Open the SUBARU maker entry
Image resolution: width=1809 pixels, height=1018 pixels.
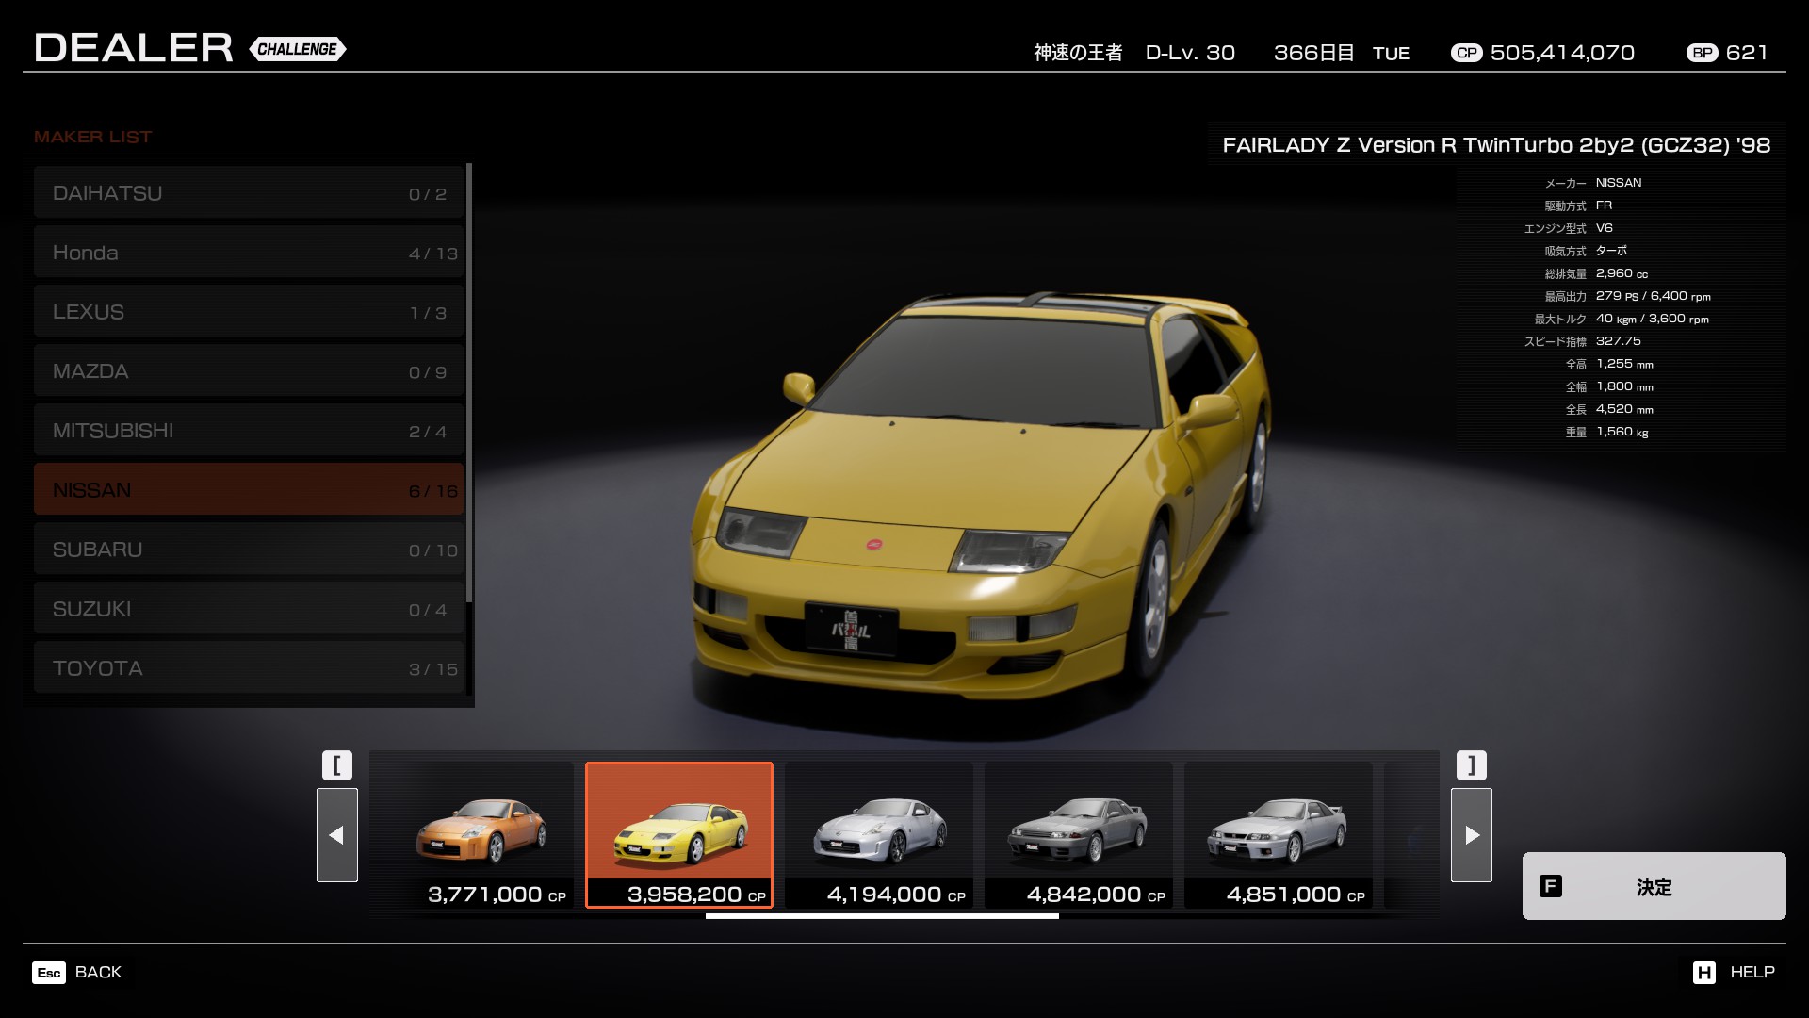tap(249, 550)
